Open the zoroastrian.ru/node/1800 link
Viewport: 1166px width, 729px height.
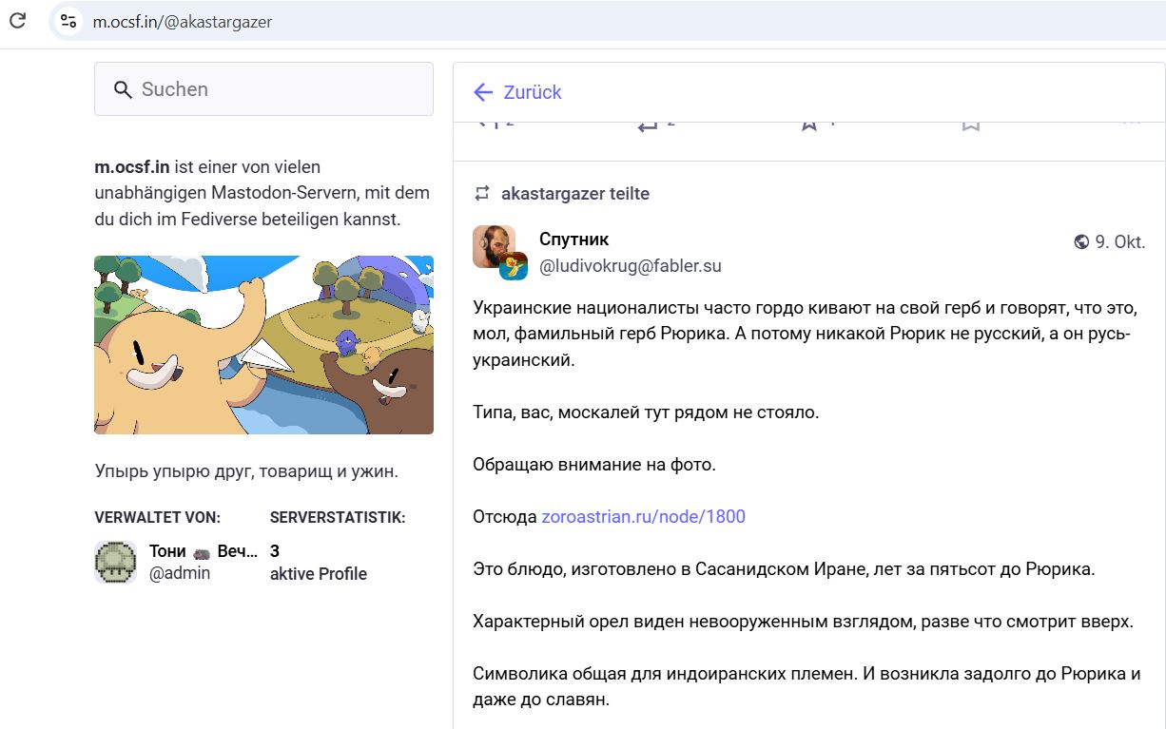pos(643,516)
